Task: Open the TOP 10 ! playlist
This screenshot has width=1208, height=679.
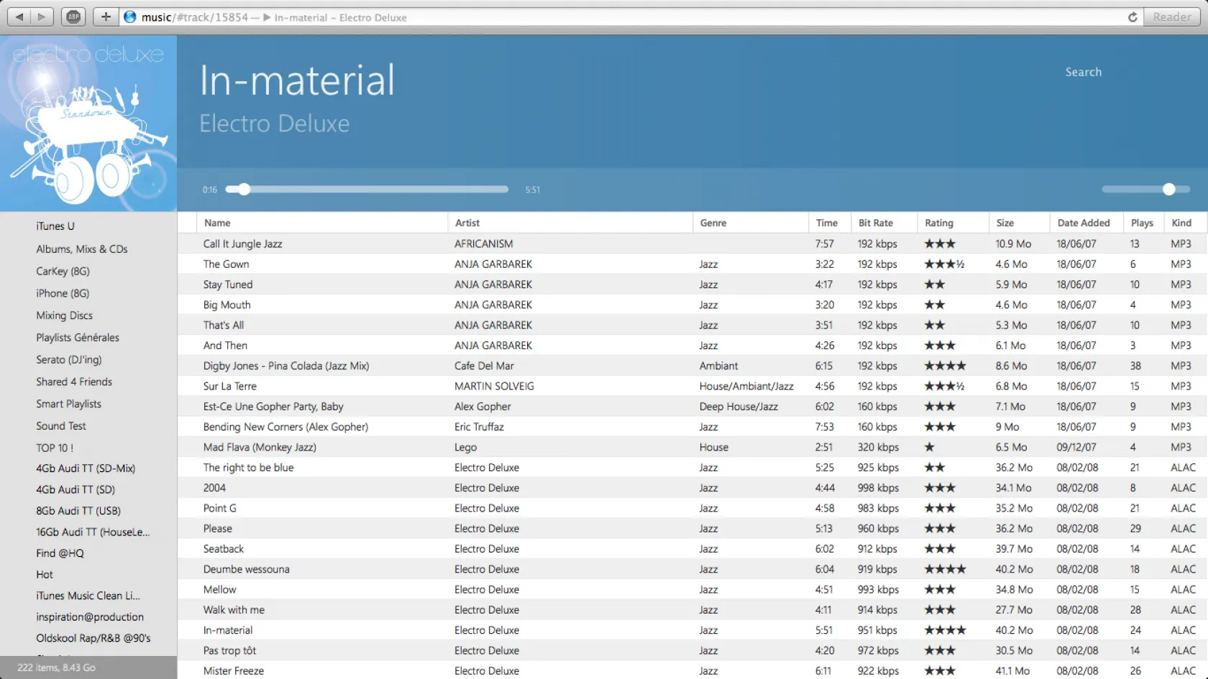Action: tap(55, 448)
